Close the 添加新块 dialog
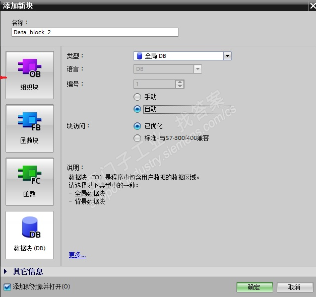This screenshot has height=297, width=316. [312, 6]
